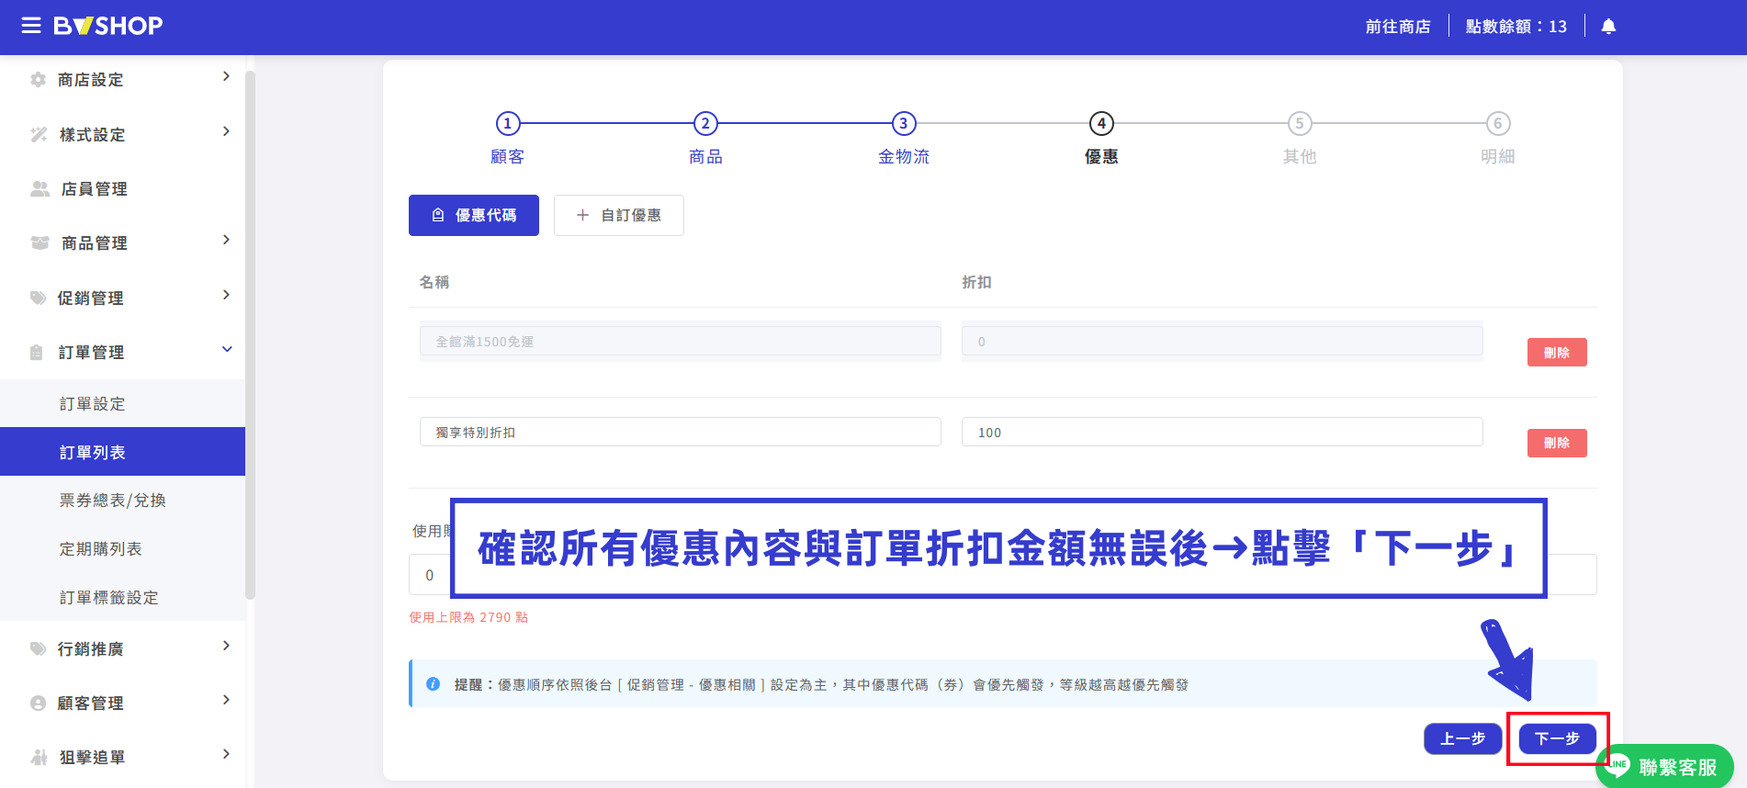The image size is (1747, 788).
Task: Click the 促銷管理 tag icon
Action: tap(38, 298)
